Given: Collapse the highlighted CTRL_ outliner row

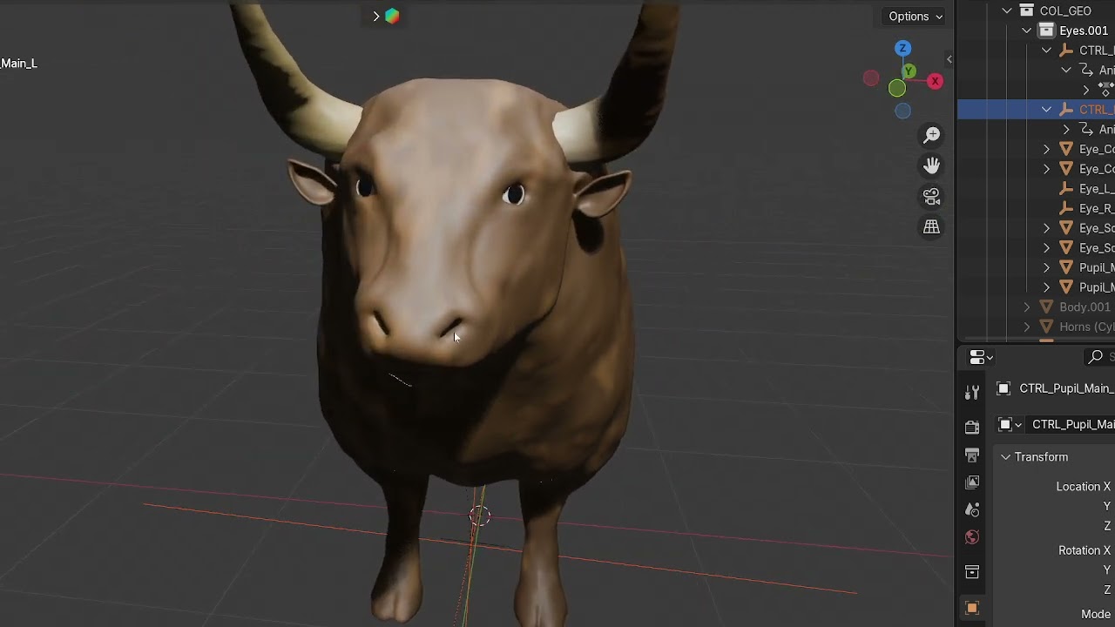Looking at the screenshot, I should (x=1047, y=110).
